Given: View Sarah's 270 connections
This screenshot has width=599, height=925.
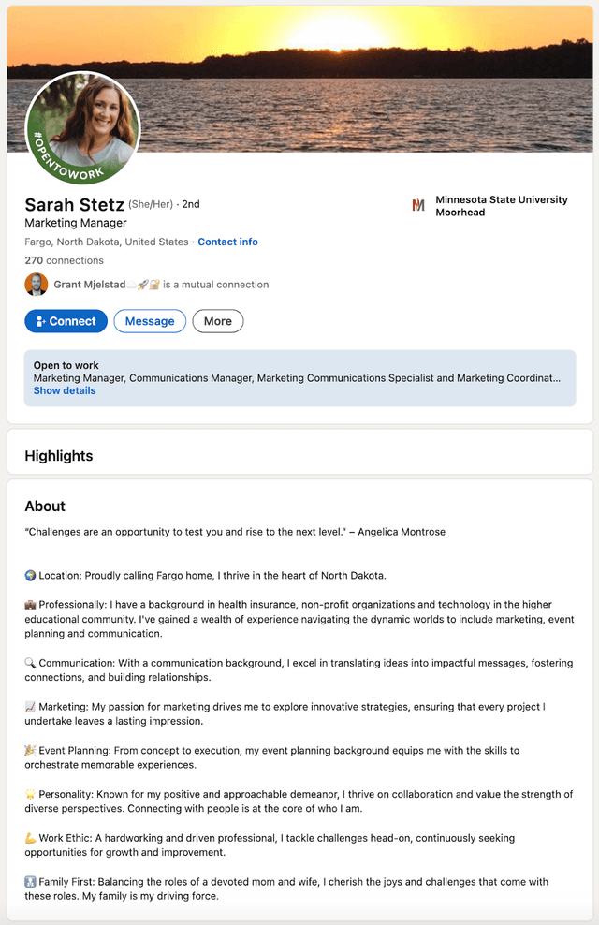Looking at the screenshot, I should coord(64,260).
